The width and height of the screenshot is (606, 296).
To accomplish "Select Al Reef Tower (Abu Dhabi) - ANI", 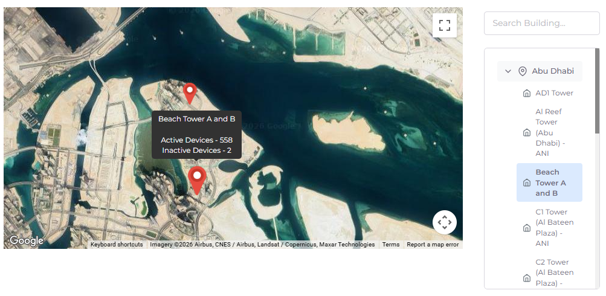I will pos(549,132).
